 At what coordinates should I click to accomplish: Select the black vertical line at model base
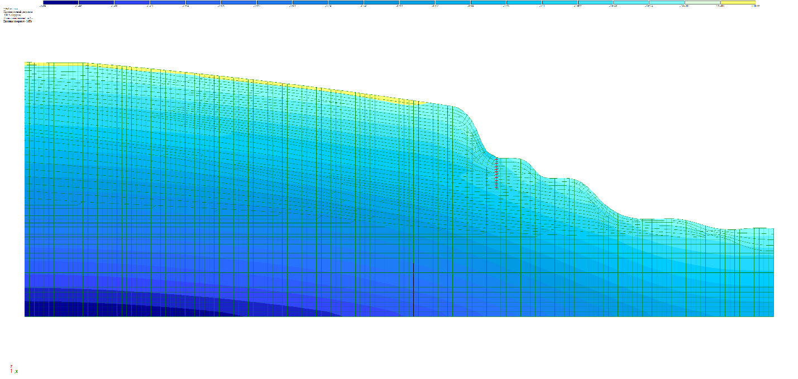click(413, 290)
